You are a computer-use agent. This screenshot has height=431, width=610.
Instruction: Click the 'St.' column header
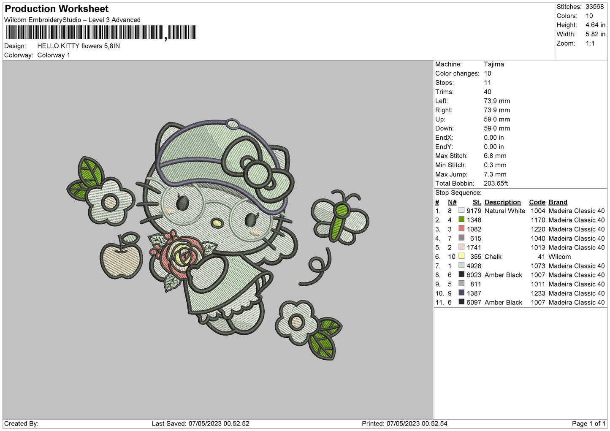click(477, 202)
